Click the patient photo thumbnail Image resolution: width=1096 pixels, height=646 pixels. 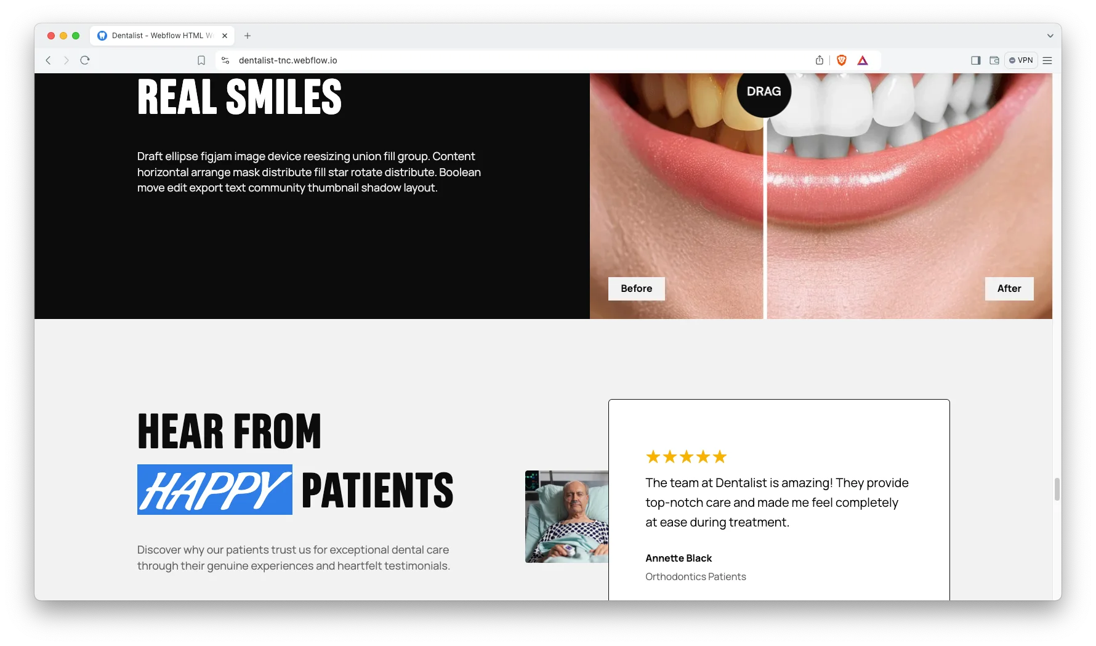point(566,517)
